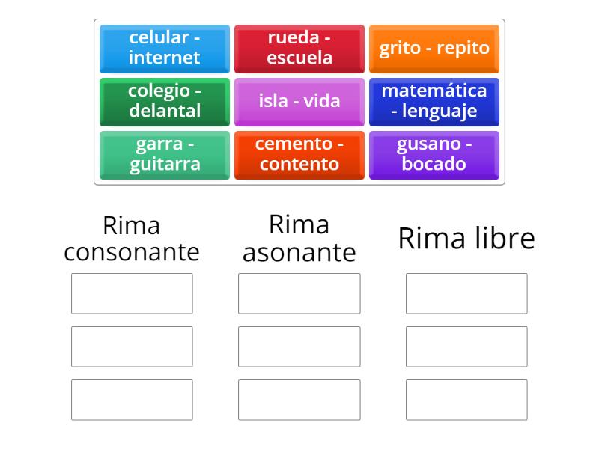Click the 'rueda - escuela' tile
Screen dimensions: 599x449
(x=299, y=49)
